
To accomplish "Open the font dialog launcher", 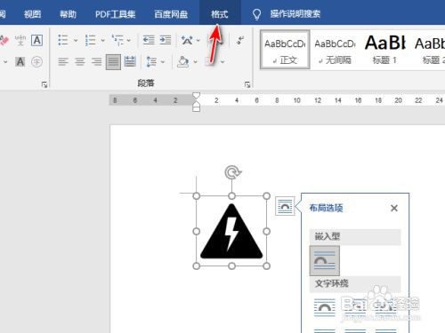I will click(44, 85).
